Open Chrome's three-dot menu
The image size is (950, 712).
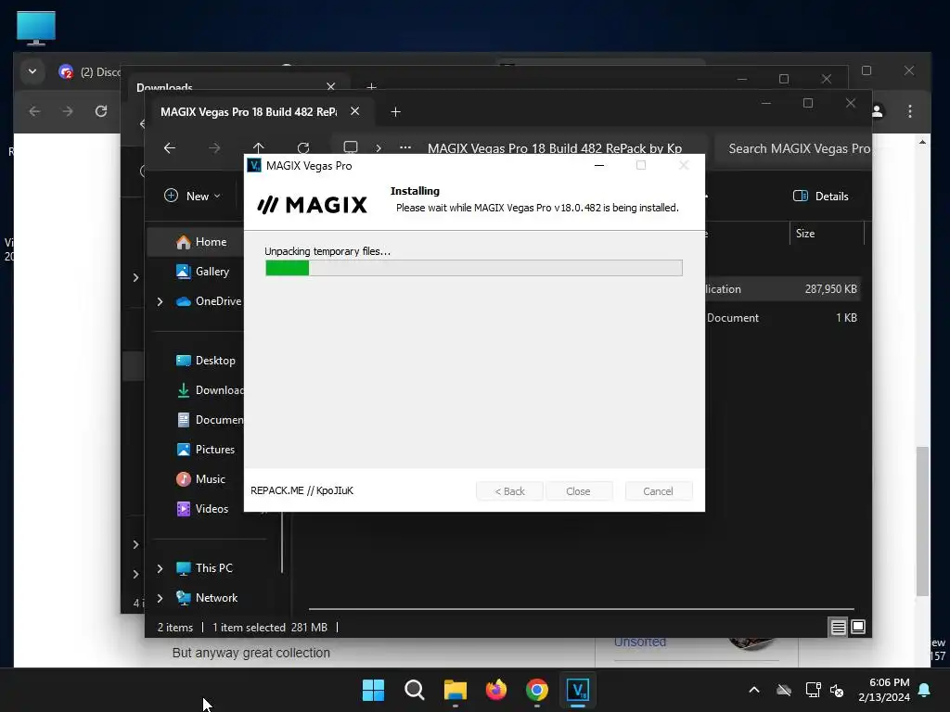tap(910, 111)
